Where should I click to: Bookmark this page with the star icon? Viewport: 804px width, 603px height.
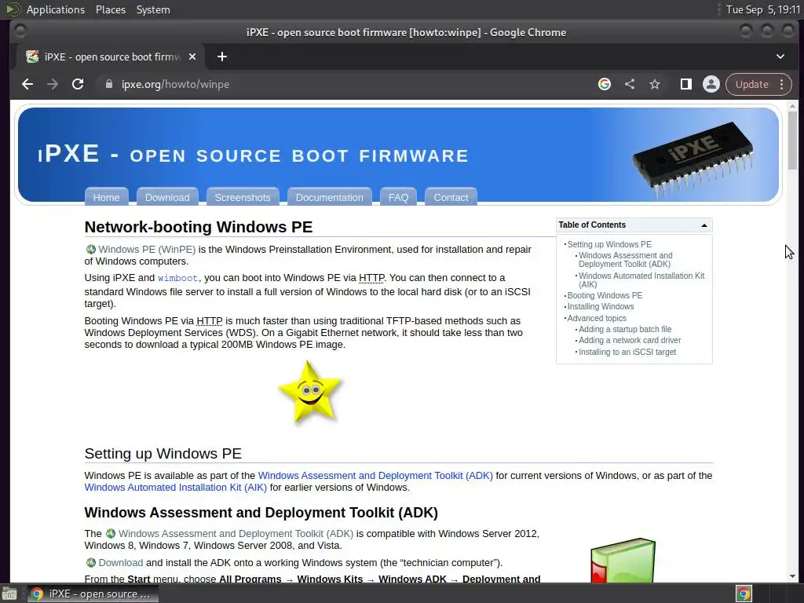[x=655, y=84]
